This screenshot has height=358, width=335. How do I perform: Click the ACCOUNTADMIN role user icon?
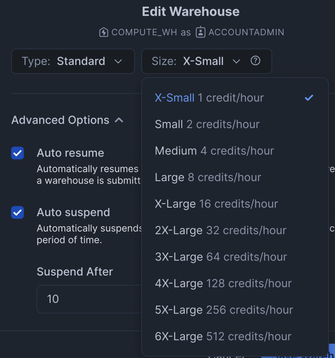click(200, 33)
